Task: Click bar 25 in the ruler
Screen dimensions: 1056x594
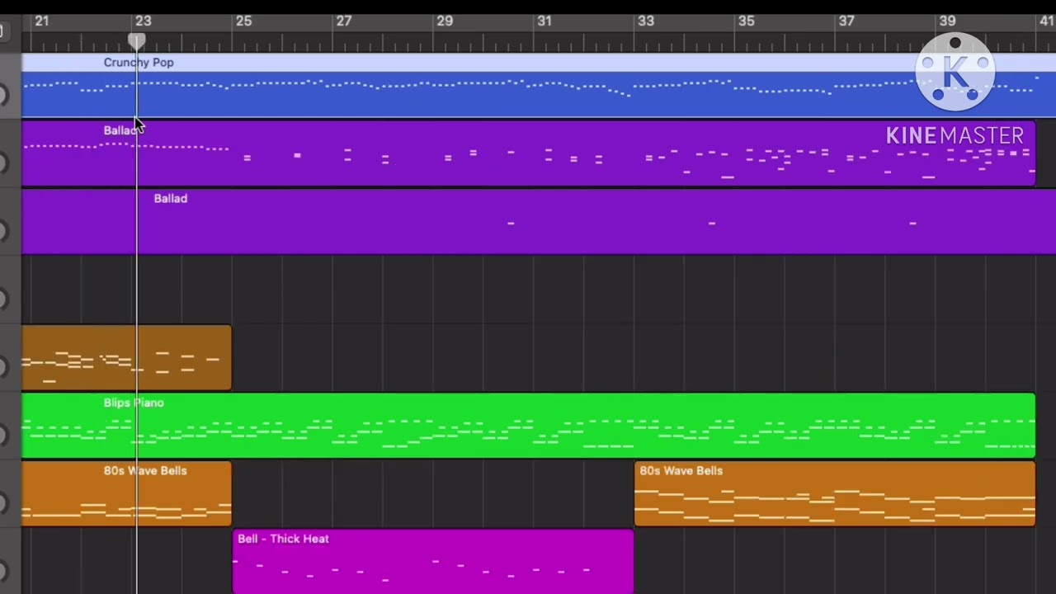Action: point(243,21)
